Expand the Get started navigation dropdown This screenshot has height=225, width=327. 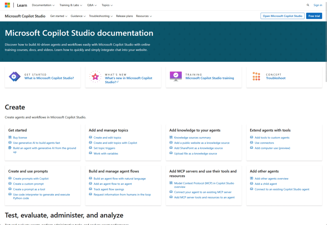(x=59, y=16)
